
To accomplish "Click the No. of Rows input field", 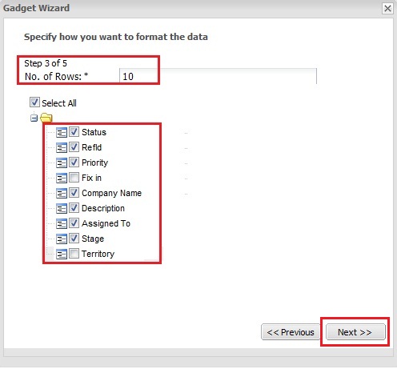I will (218, 76).
